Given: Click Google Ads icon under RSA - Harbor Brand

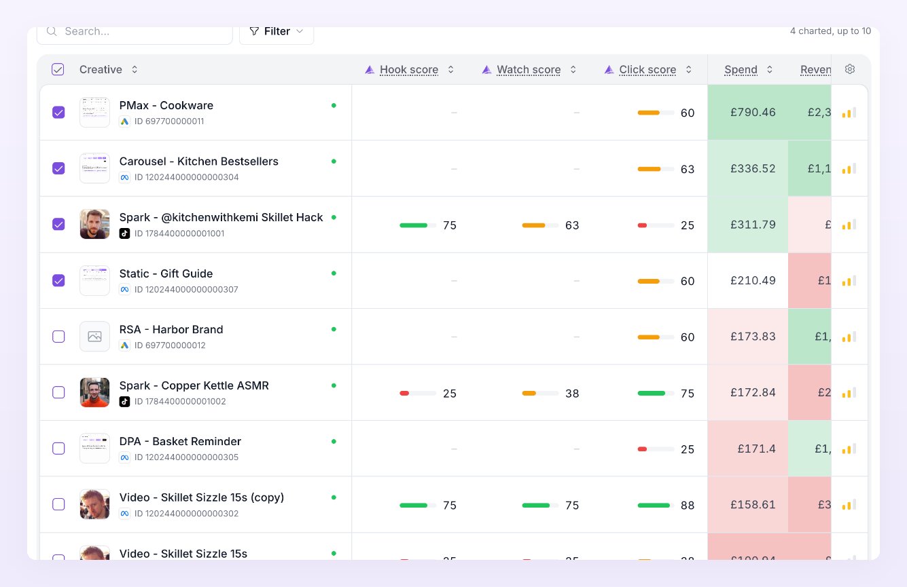Looking at the screenshot, I should (x=124, y=345).
